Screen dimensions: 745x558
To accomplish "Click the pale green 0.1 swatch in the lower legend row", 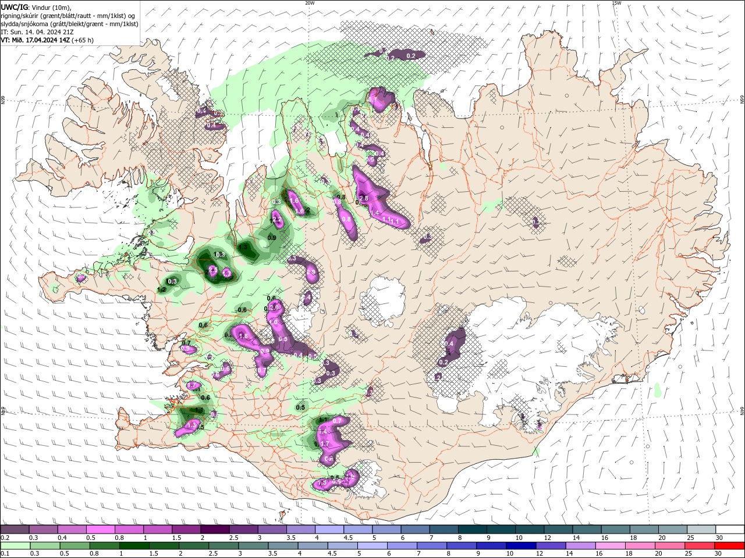I will pyautogui.click(x=15, y=546).
